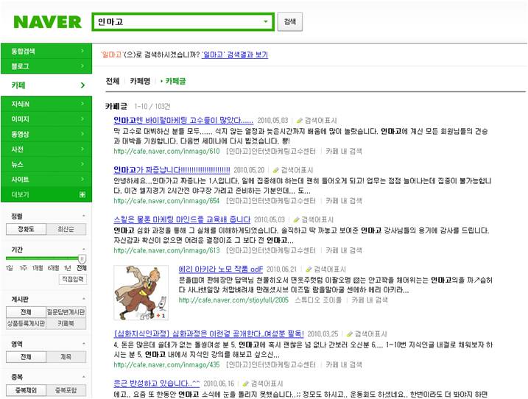Click [인마고]인터넷마케팅고수센터 link for inmago/654
The height and width of the screenshot is (399, 528).
pos(271,201)
